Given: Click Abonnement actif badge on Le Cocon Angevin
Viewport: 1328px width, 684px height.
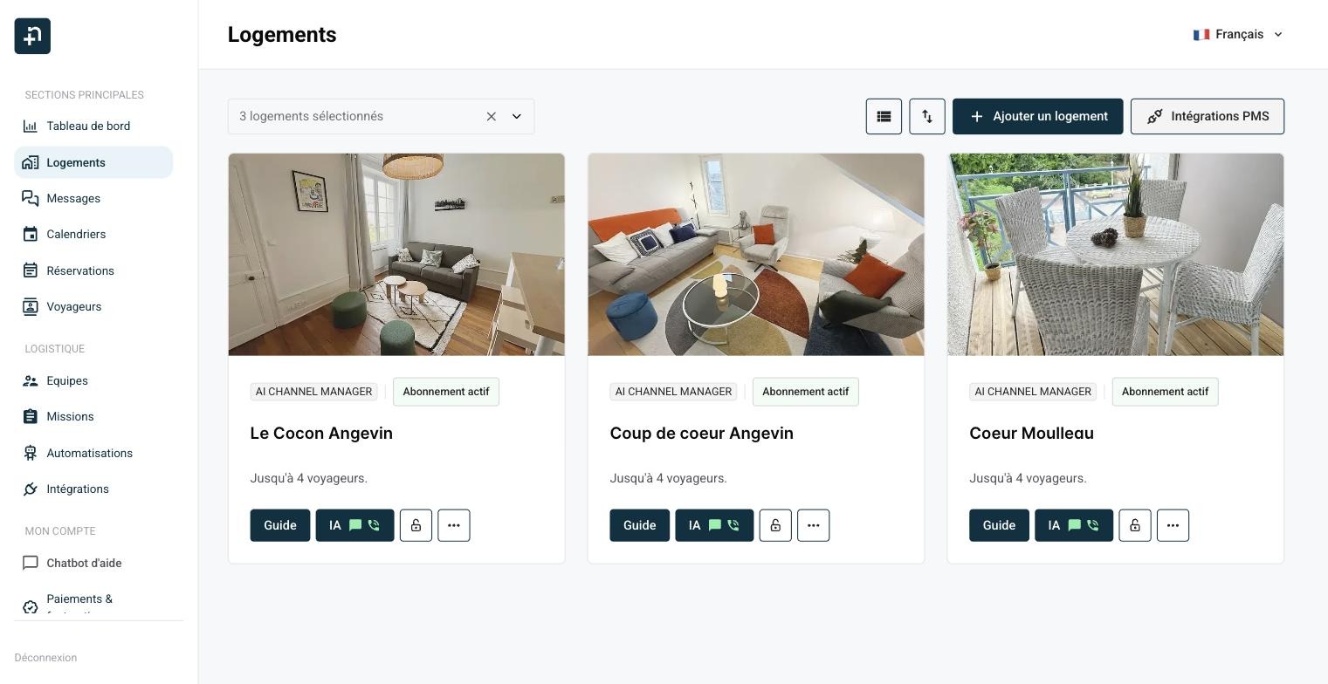Looking at the screenshot, I should 446,392.
